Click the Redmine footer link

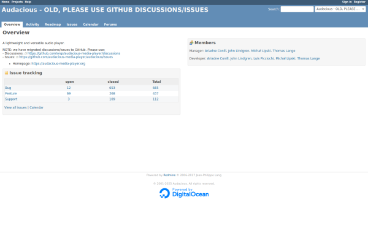click(x=169, y=175)
